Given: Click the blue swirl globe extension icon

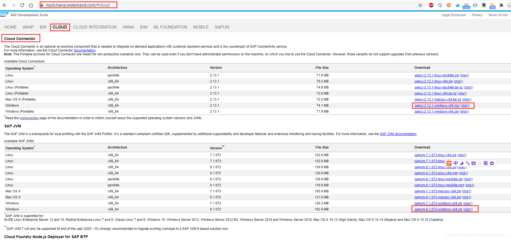Looking at the screenshot, I should click(x=458, y=5).
